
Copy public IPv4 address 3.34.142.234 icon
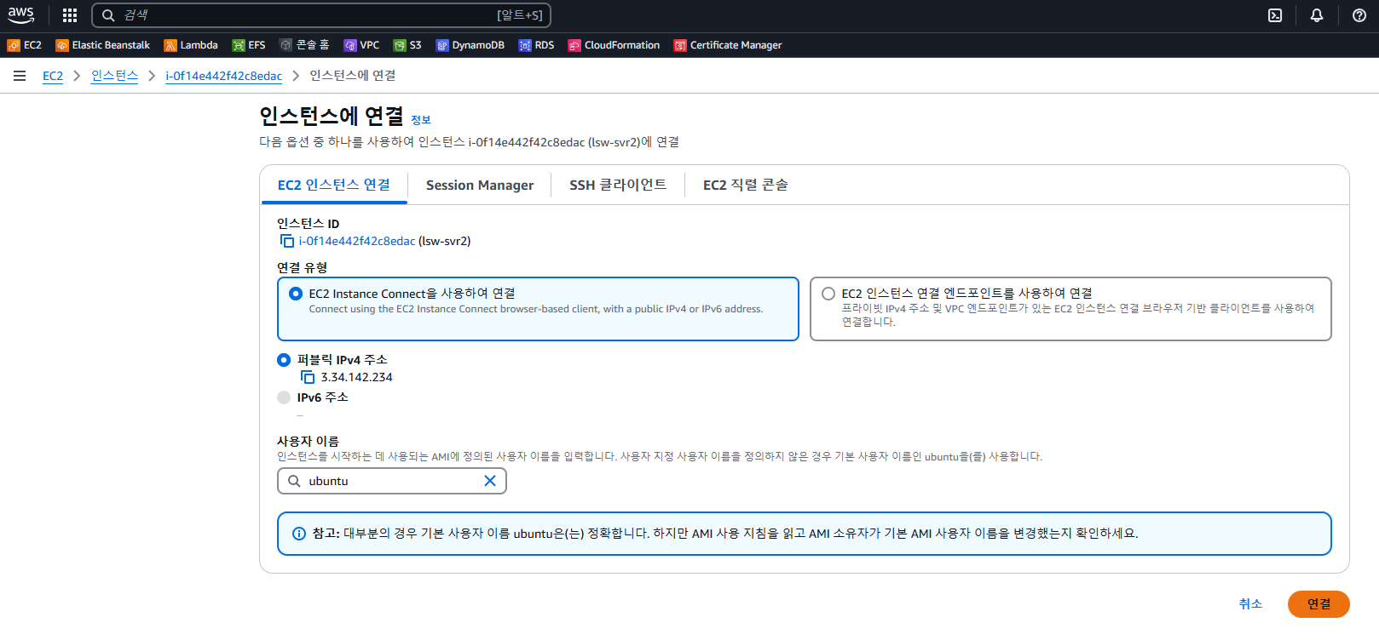pos(308,377)
